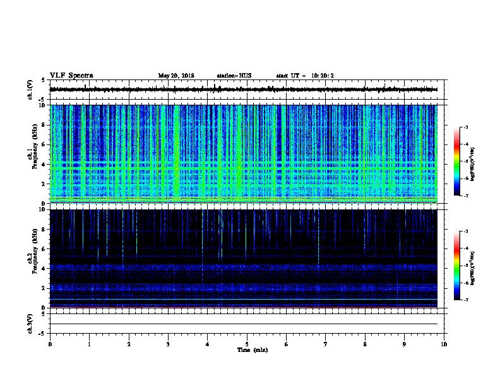Screen dimensions: 500x386
Task: Click the "station=HUS" header label
Action: click(x=234, y=76)
